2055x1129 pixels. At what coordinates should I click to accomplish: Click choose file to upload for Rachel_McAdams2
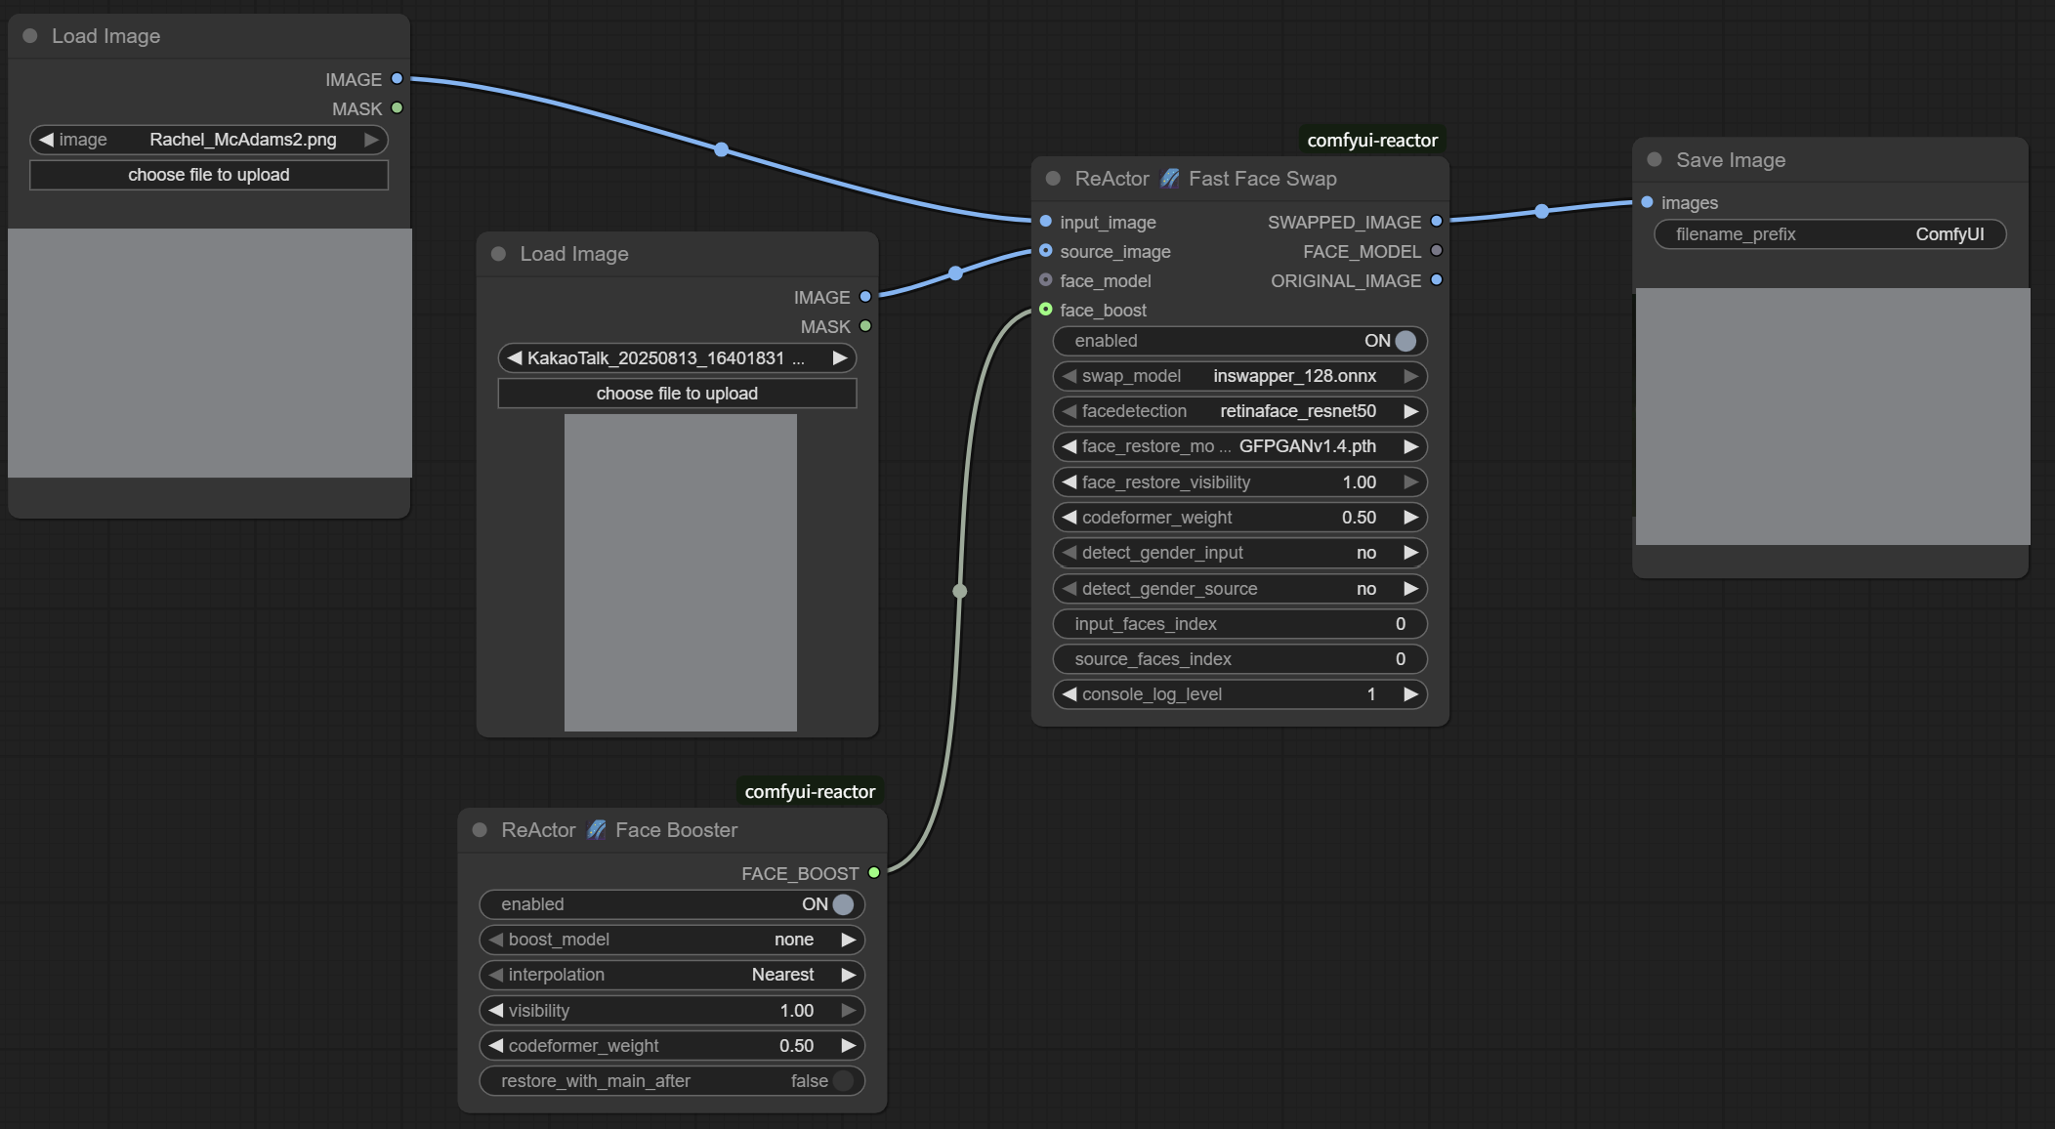tap(208, 175)
